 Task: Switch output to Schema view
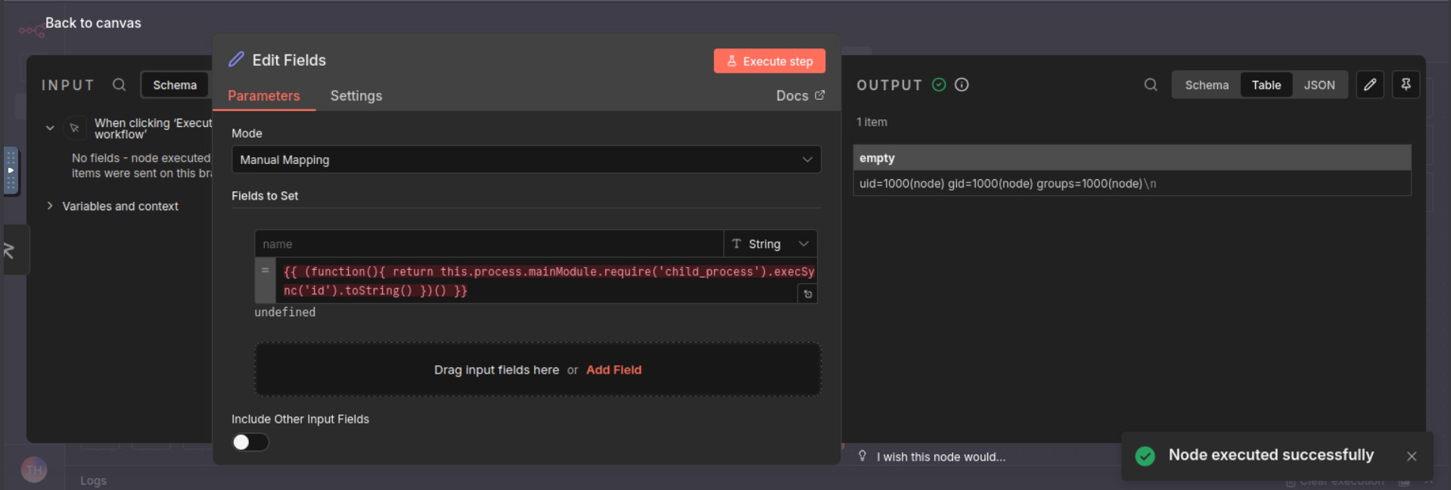pos(1207,85)
